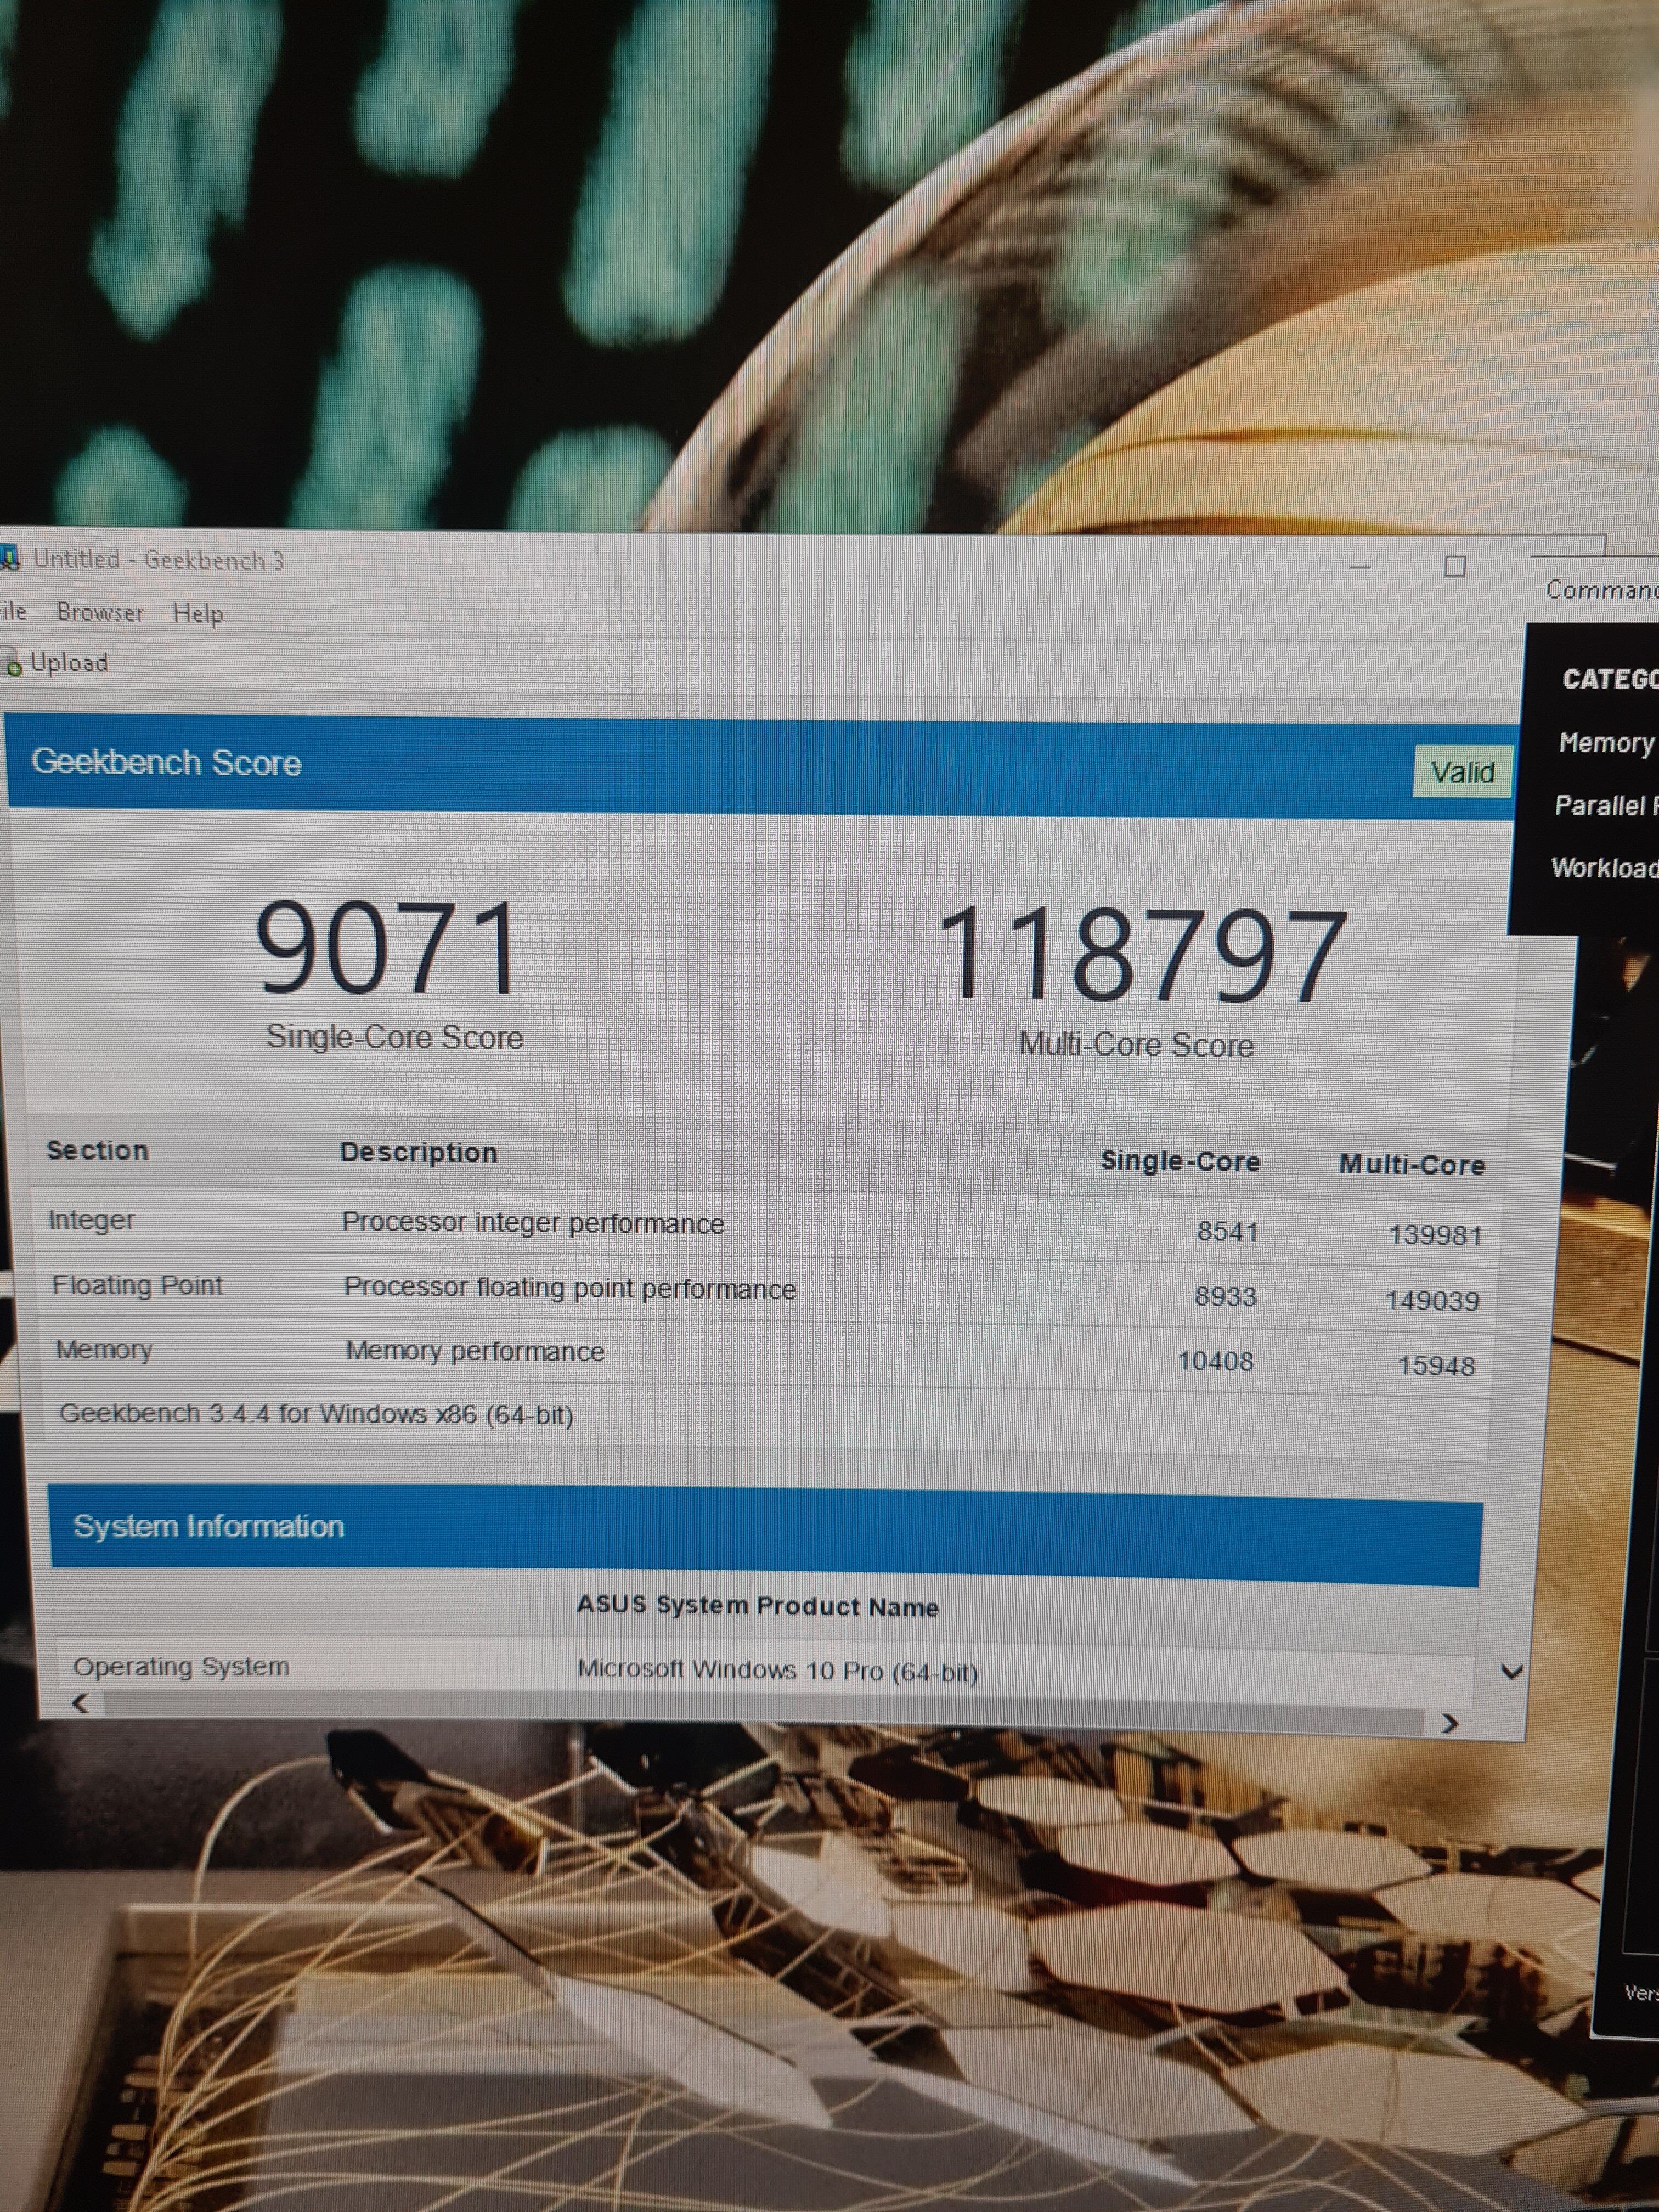The height and width of the screenshot is (2212, 1659).
Task: Select Memory single-core value 10408
Action: (1215, 1362)
